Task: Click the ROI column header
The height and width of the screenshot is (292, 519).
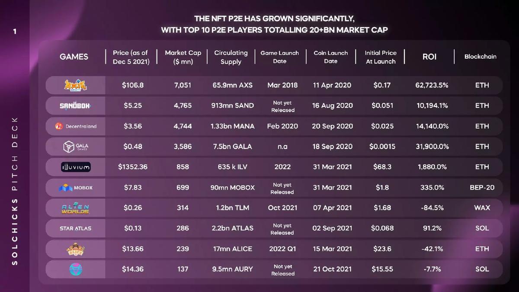Action: tap(429, 57)
